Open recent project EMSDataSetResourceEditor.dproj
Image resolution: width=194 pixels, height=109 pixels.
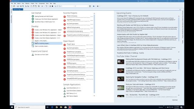pyautogui.click(x=76, y=67)
